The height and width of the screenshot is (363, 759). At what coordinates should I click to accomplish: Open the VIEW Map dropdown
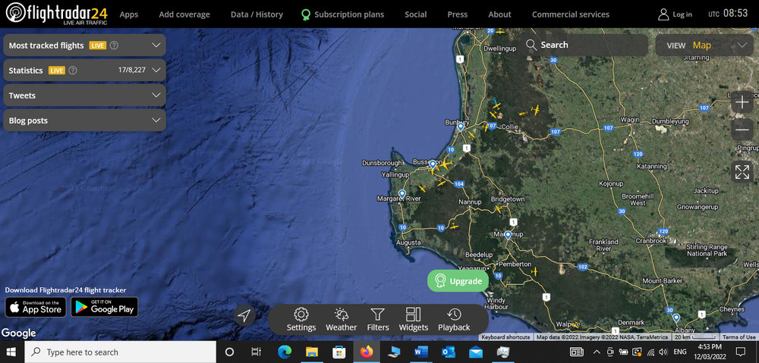[707, 45]
